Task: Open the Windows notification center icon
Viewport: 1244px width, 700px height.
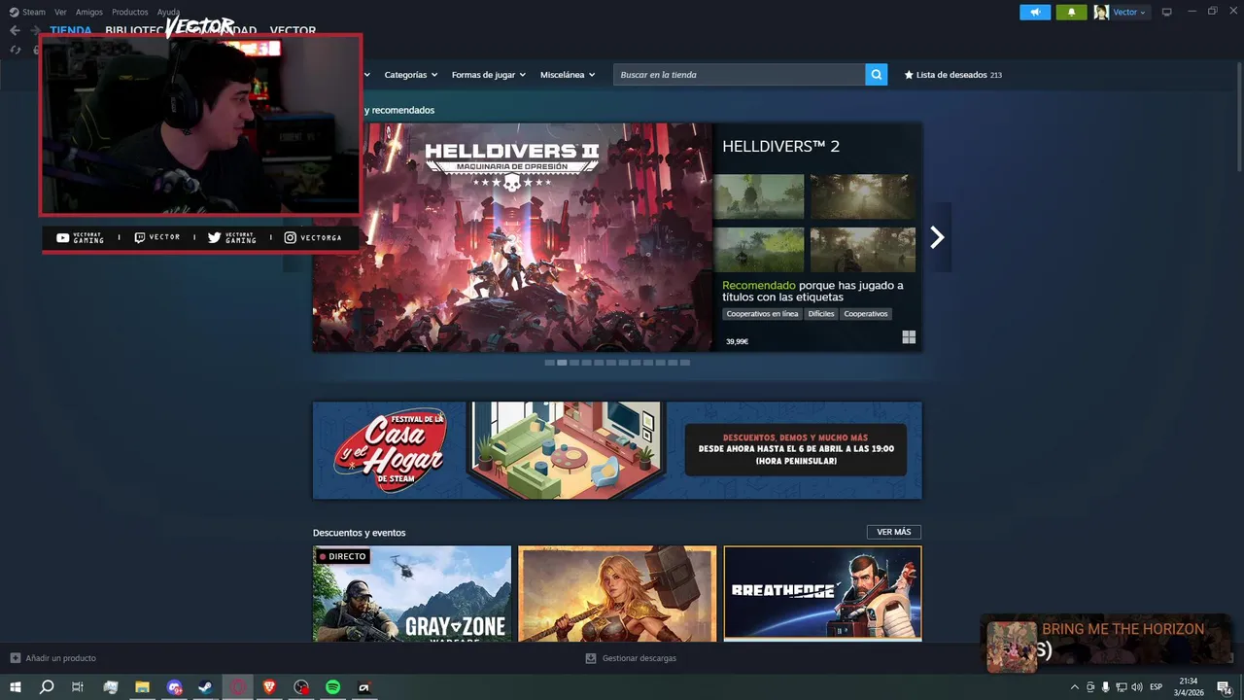Action: 1225,687
